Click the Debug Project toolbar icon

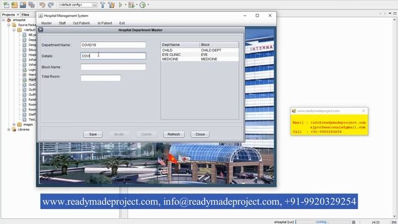(x=131, y=4)
